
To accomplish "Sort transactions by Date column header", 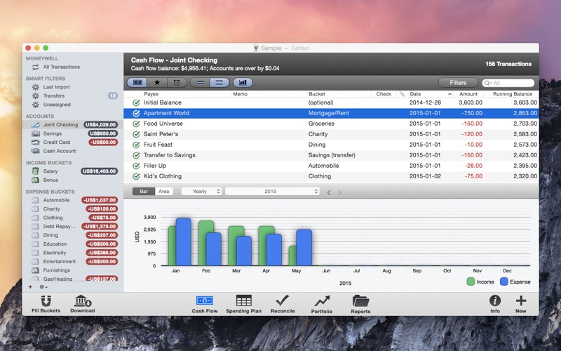I will pyautogui.click(x=416, y=94).
